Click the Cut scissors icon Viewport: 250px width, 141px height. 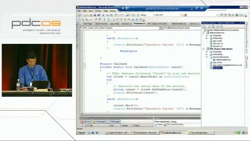tap(103, 15)
